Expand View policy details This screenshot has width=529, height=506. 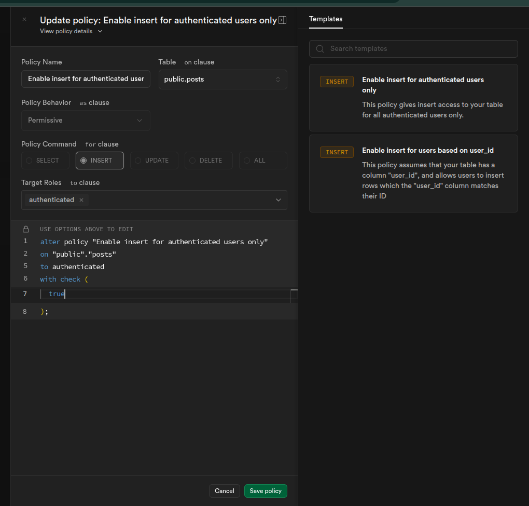[71, 31]
